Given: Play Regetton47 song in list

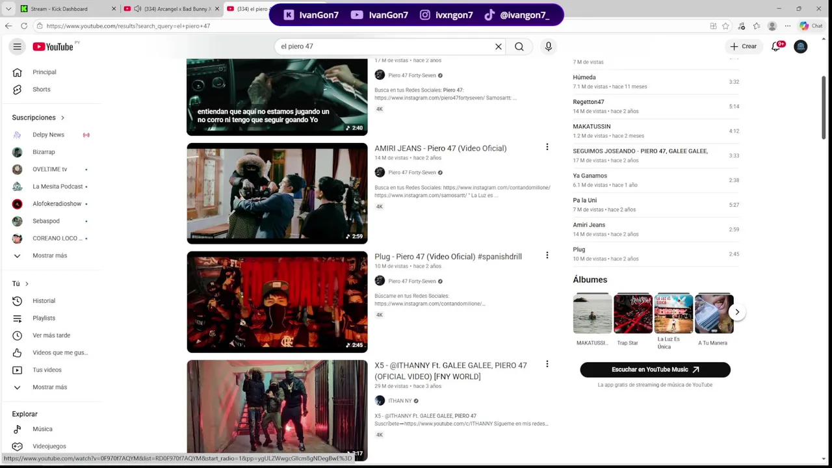Looking at the screenshot, I should pos(656,107).
